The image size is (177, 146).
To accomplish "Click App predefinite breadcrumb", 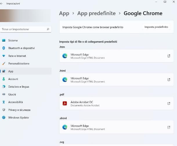I will click(96, 13).
